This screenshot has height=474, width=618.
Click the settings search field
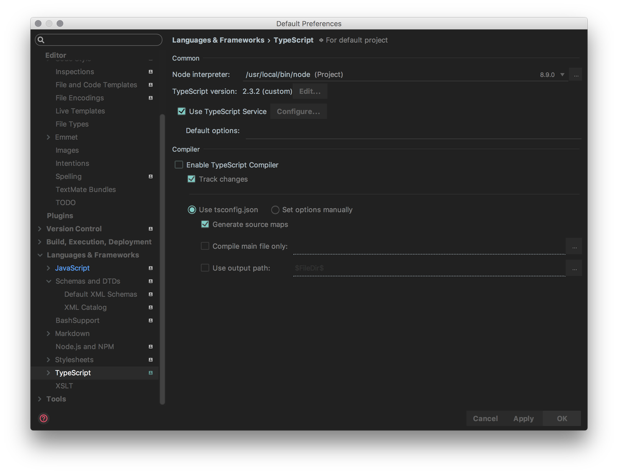[x=99, y=40]
